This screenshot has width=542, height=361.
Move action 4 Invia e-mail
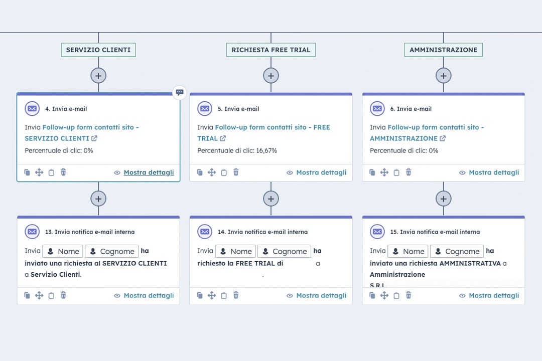pos(39,172)
